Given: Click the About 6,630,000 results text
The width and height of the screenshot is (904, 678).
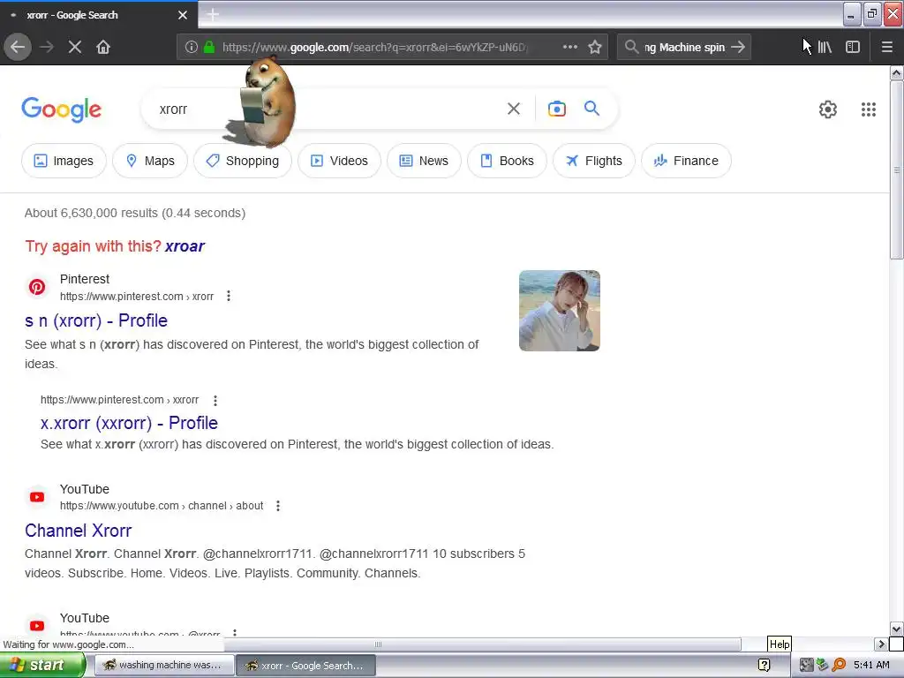Looking at the screenshot, I should click(135, 213).
